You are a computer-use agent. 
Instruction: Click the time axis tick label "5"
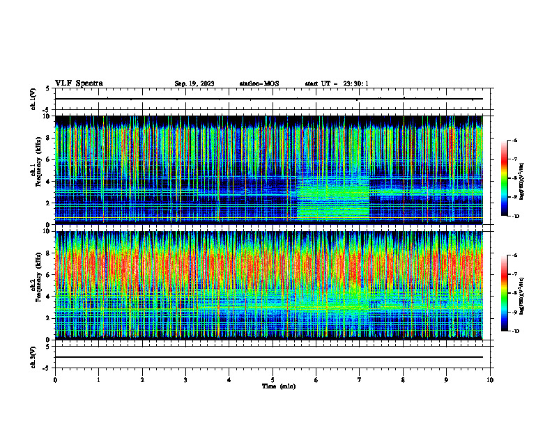[x=273, y=380]
